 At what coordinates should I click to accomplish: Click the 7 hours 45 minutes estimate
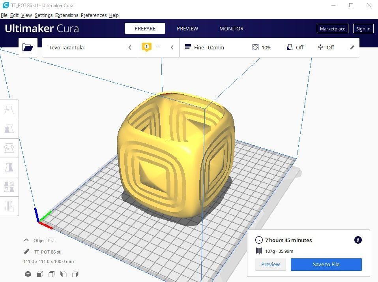(288, 240)
